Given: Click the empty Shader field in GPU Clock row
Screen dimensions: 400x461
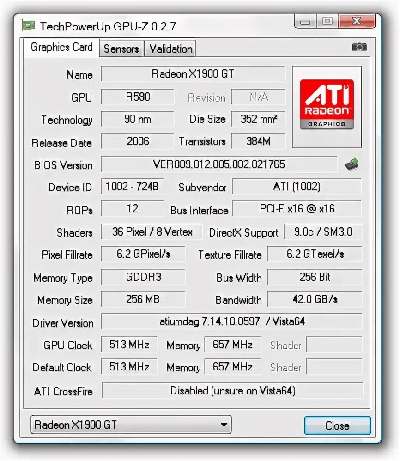Looking at the screenshot, I should point(334,344).
